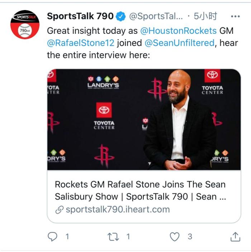251x252 pixels.
Task: Open the SportsTalk 790 account name
Action: (x=80, y=16)
